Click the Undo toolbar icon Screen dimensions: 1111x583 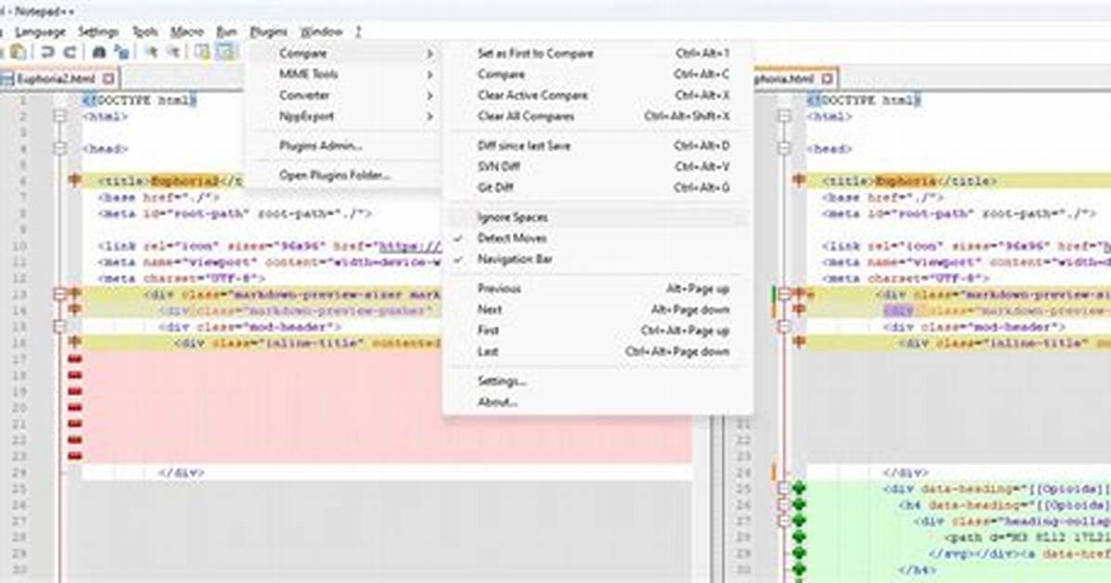46,52
